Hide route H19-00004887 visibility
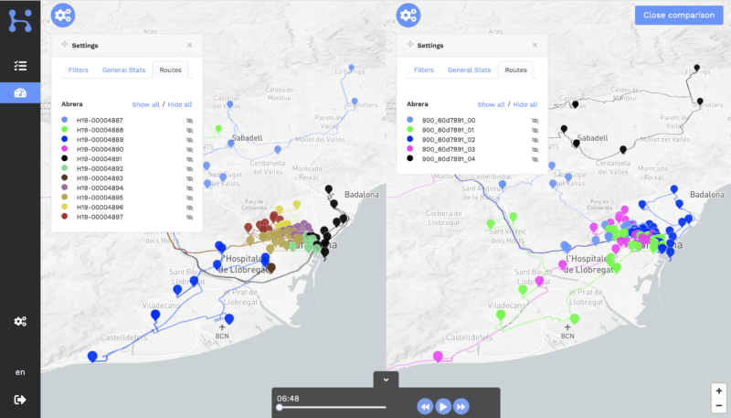 190,120
